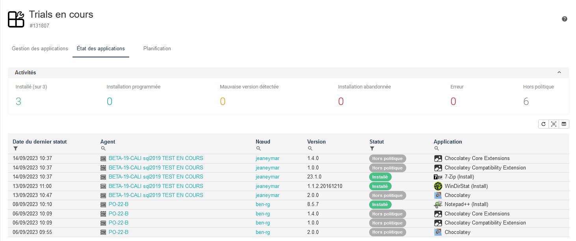576x241 pixels.
Task: Open the first BETA-19-CALI sql2019 agent link
Action: (x=156, y=158)
